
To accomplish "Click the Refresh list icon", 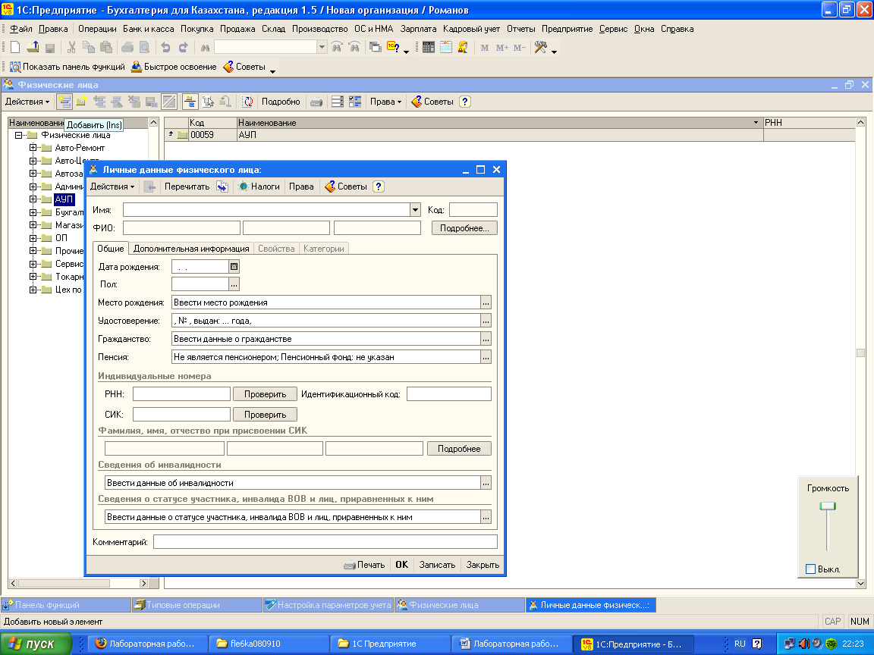I will click(247, 102).
